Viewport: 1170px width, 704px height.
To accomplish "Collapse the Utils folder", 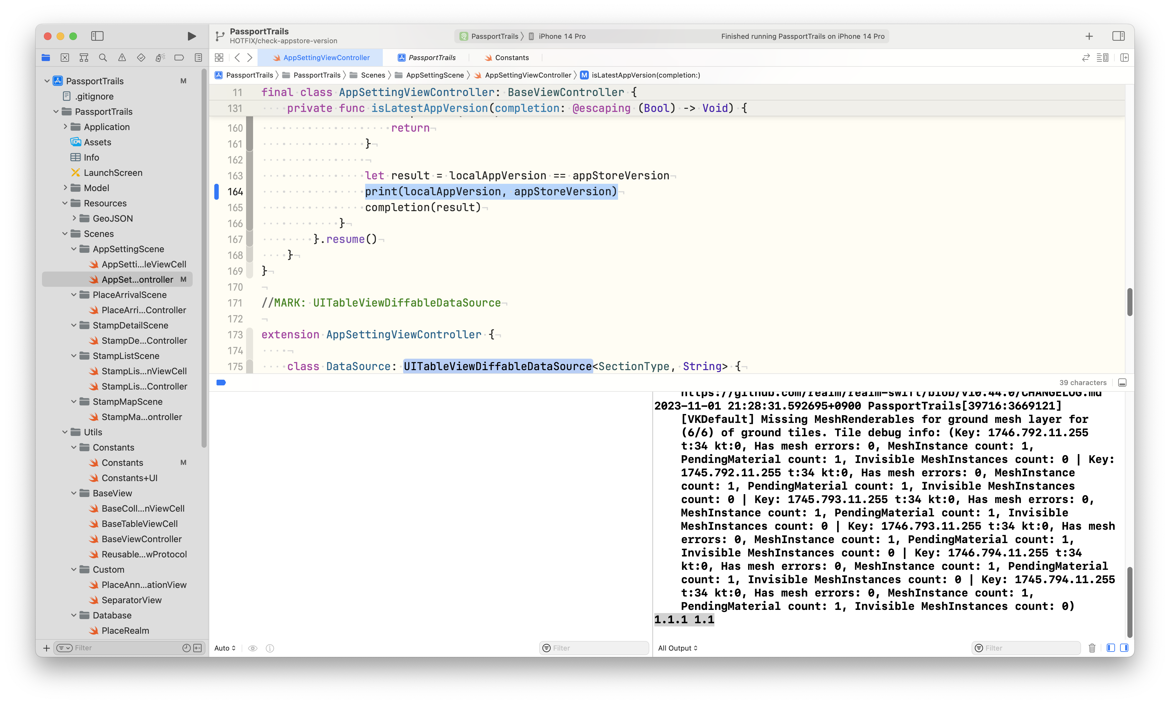I will (65, 432).
